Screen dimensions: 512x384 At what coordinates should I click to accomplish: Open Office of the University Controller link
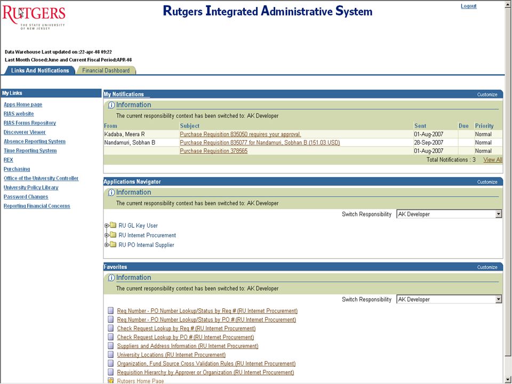pyautogui.click(x=41, y=178)
